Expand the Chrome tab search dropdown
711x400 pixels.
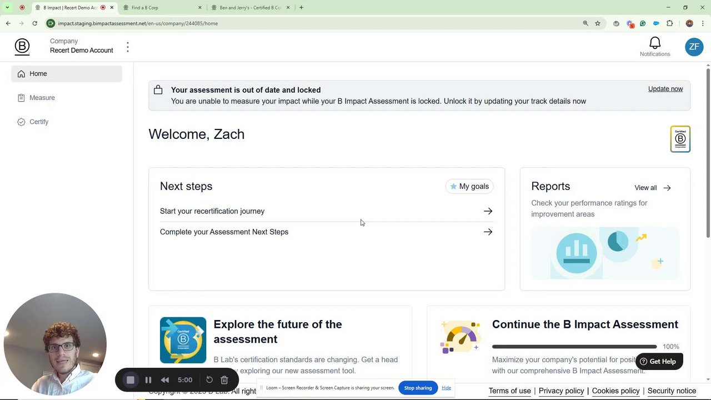coord(7,8)
